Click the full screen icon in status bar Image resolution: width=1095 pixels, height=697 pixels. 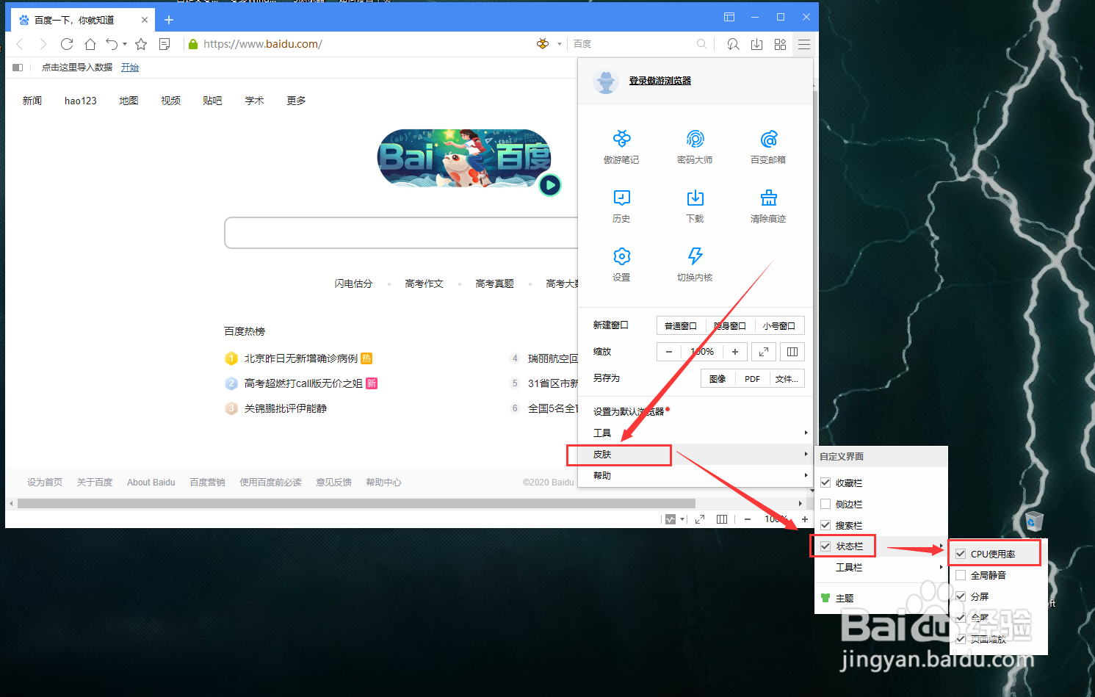click(x=700, y=519)
